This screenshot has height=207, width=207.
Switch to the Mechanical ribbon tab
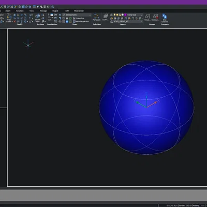pyautogui.click(x=79, y=11)
